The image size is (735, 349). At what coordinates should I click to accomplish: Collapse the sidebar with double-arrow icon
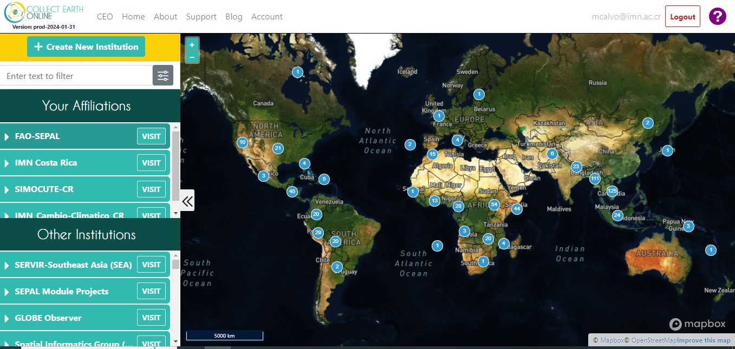pos(187,201)
